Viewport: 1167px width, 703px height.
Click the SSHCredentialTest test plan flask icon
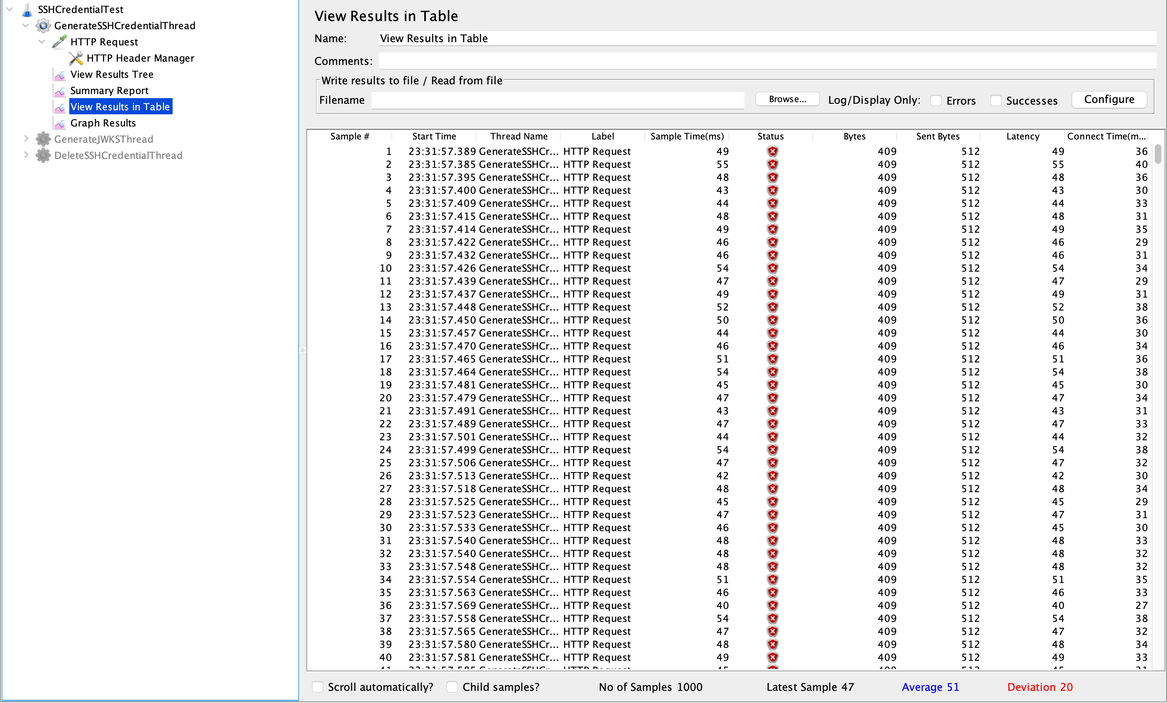27,9
